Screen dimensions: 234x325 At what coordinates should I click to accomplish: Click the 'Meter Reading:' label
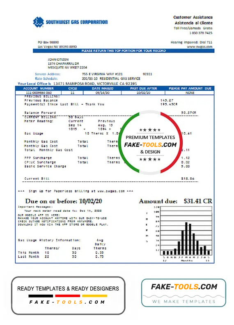point(39,121)
